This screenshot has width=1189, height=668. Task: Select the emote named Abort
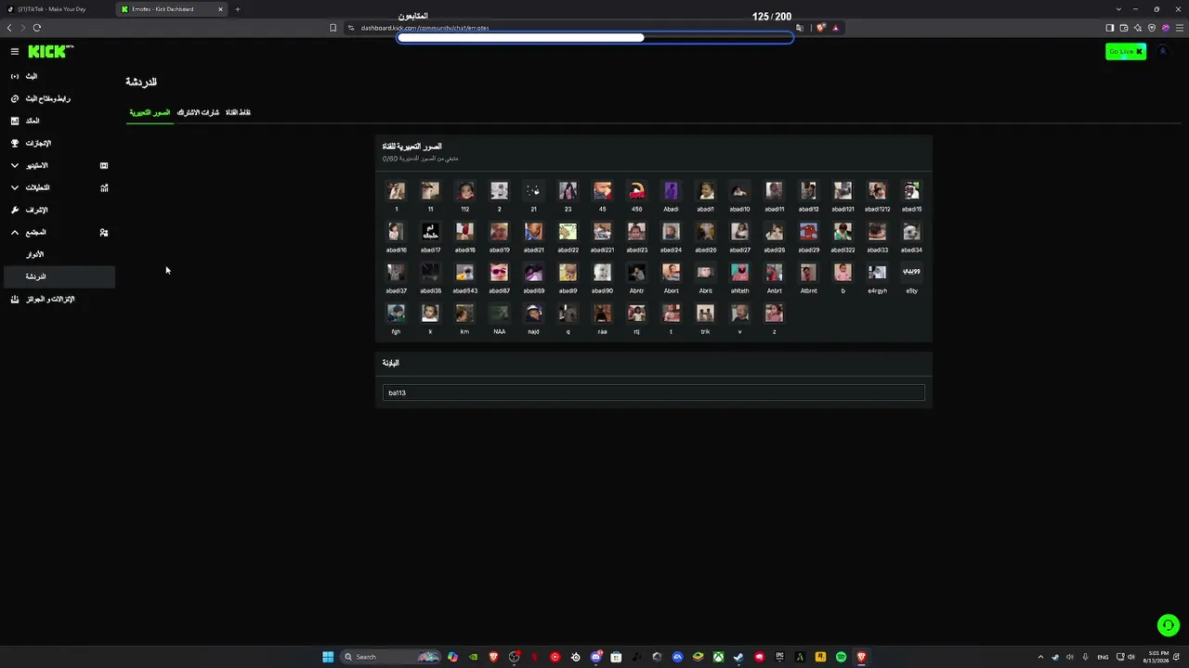(671, 273)
